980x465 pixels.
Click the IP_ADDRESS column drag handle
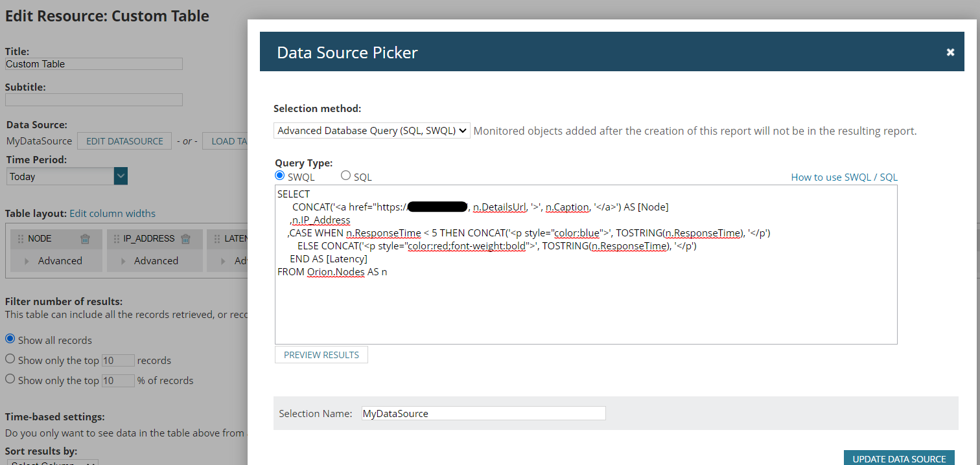[116, 239]
